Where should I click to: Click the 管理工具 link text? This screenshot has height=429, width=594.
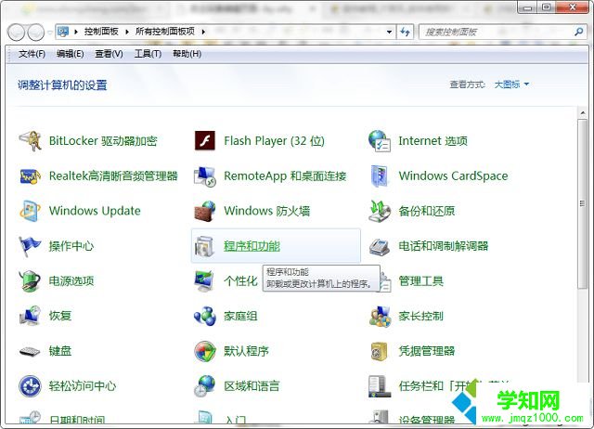420,280
